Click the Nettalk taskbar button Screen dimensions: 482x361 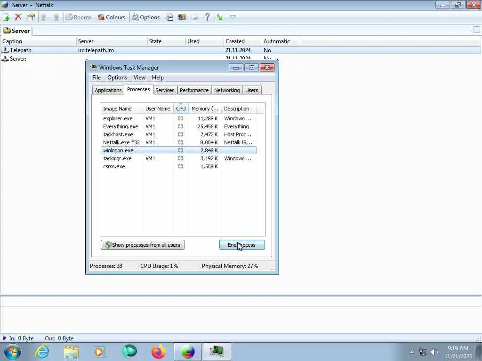[188, 352]
